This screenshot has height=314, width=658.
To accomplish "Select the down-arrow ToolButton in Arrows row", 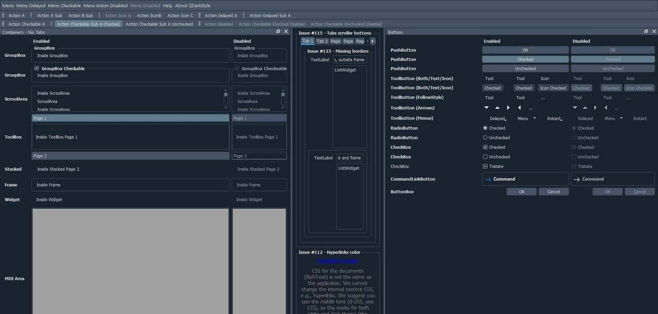I will point(486,108).
